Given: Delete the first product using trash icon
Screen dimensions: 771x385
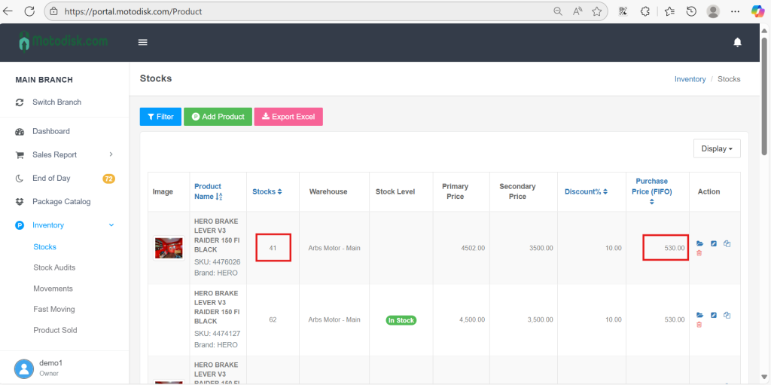Looking at the screenshot, I should coord(699,253).
